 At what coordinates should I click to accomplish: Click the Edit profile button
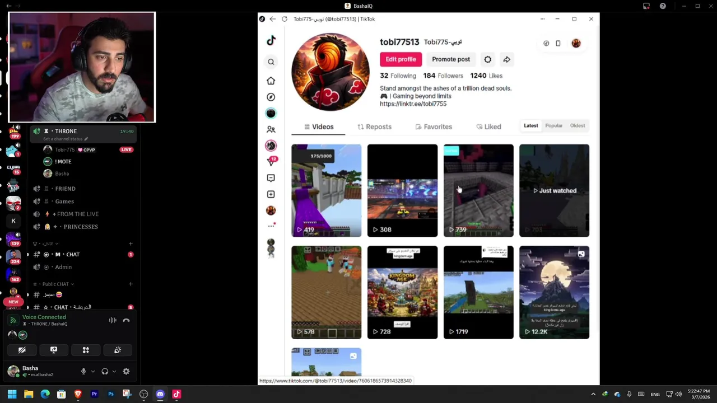pos(401,59)
